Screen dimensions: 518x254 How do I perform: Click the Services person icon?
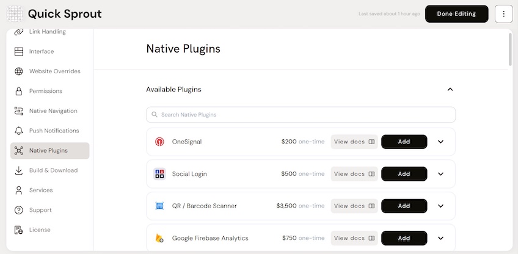[19, 191]
